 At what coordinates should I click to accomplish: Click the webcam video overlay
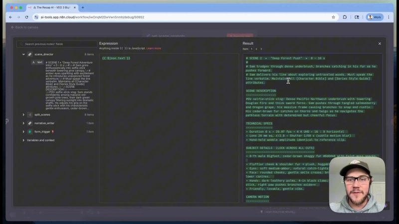point(357,185)
